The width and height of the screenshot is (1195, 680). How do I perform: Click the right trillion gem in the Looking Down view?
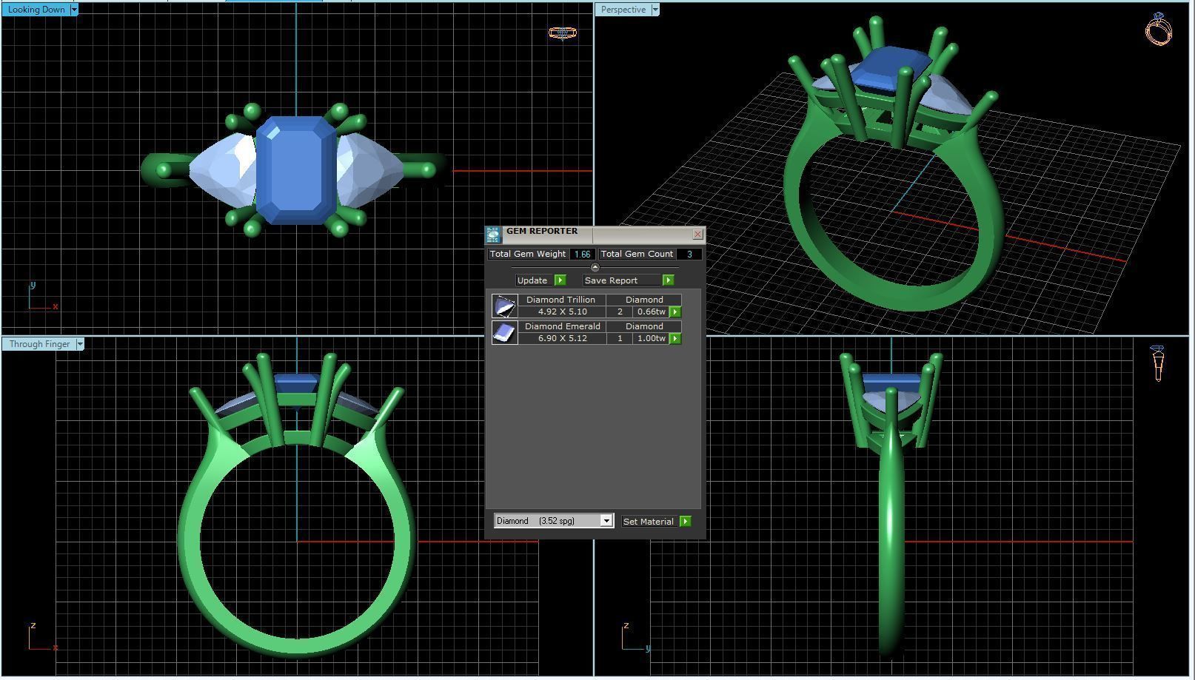[x=370, y=171]
